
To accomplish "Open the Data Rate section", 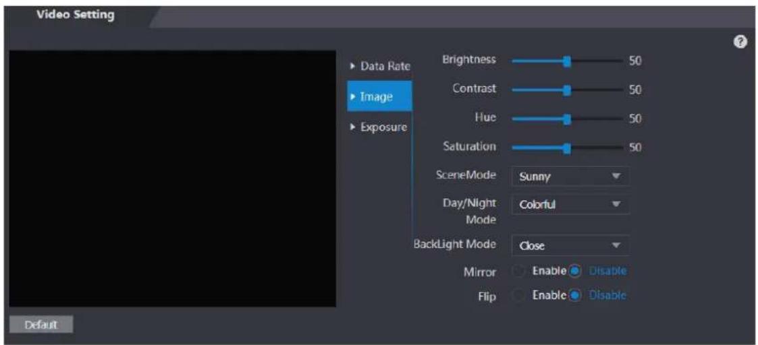I will click(x=379, y=66).
